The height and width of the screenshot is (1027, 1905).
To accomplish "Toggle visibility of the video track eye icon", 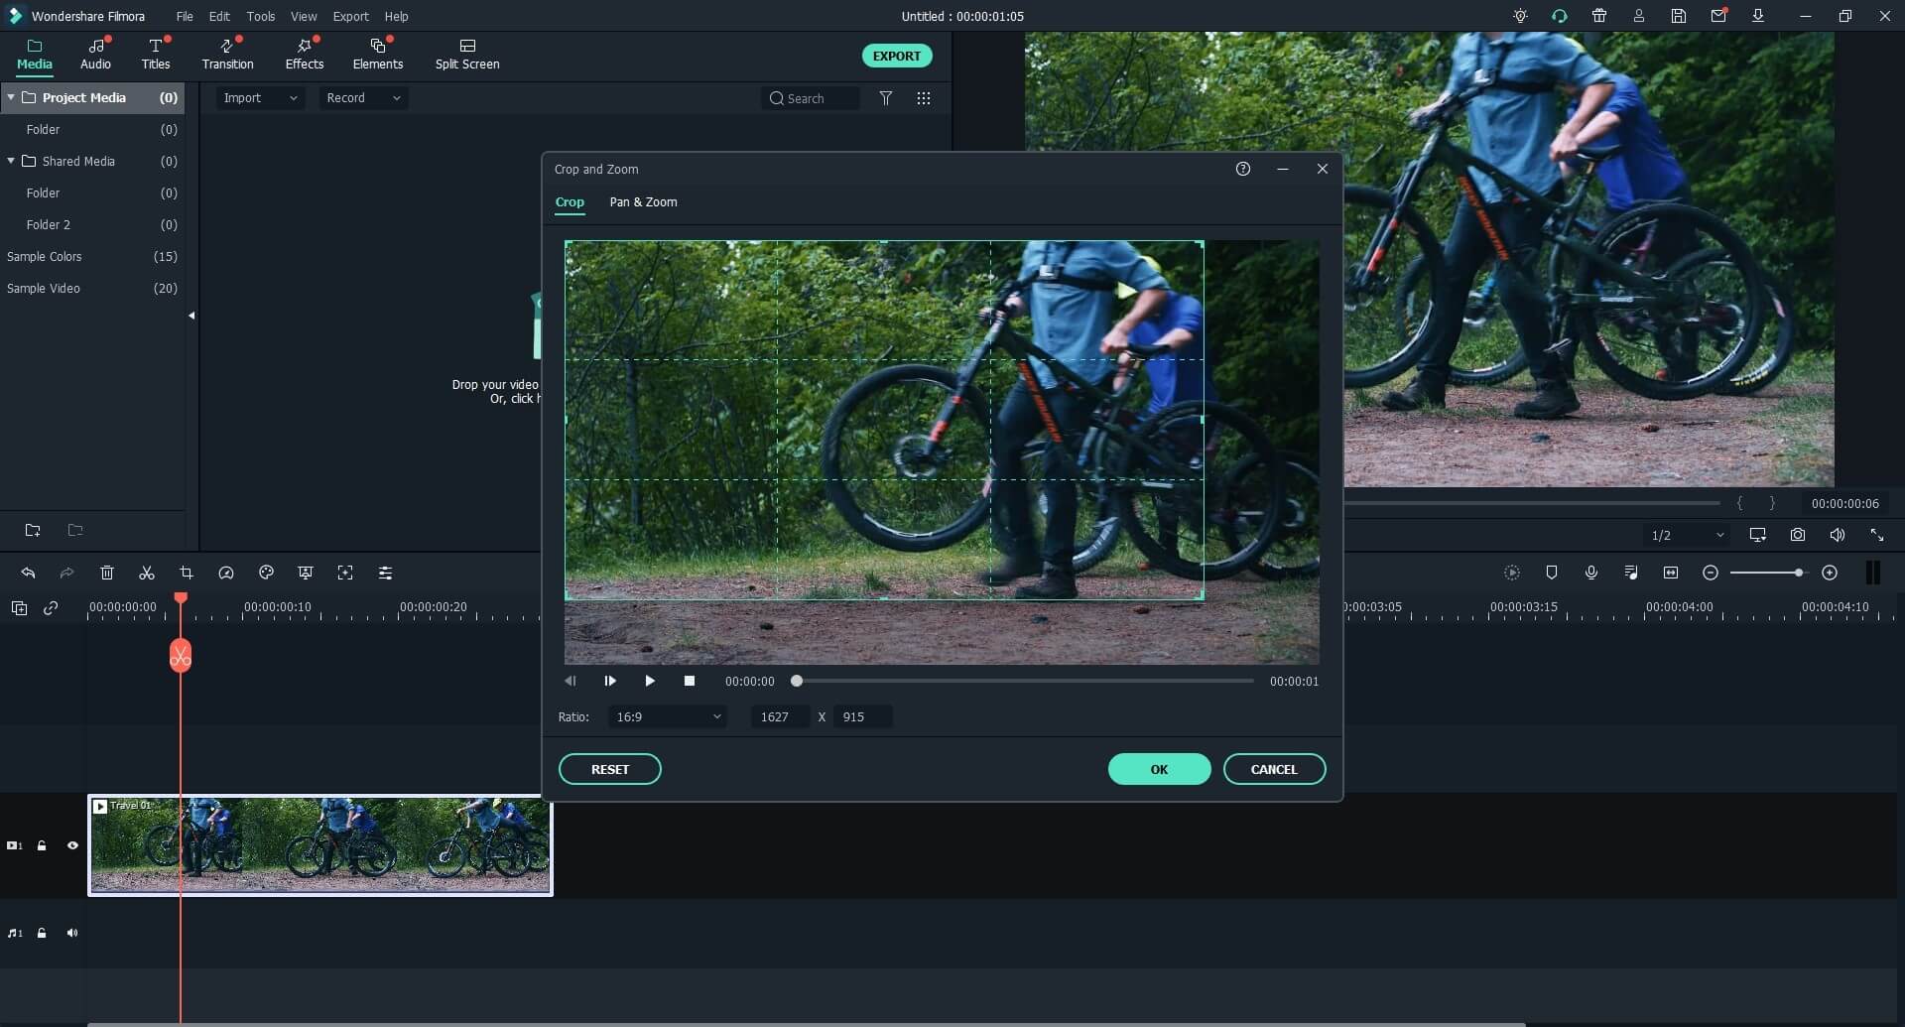I will [x=72, y=845].
